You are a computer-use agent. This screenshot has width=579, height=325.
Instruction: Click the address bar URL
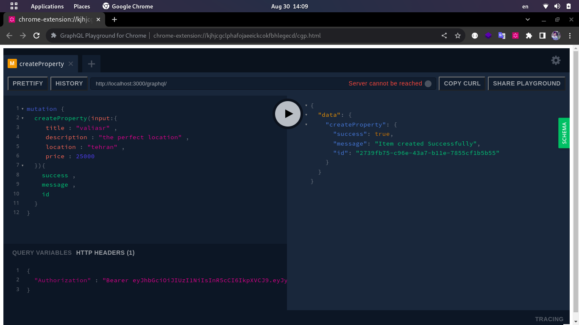coord(237,36)
